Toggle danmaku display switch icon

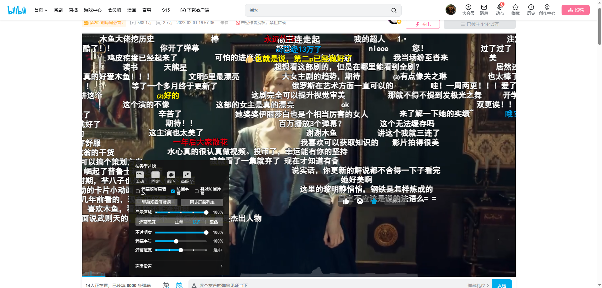pyautogui.click(x=166, y=285)
